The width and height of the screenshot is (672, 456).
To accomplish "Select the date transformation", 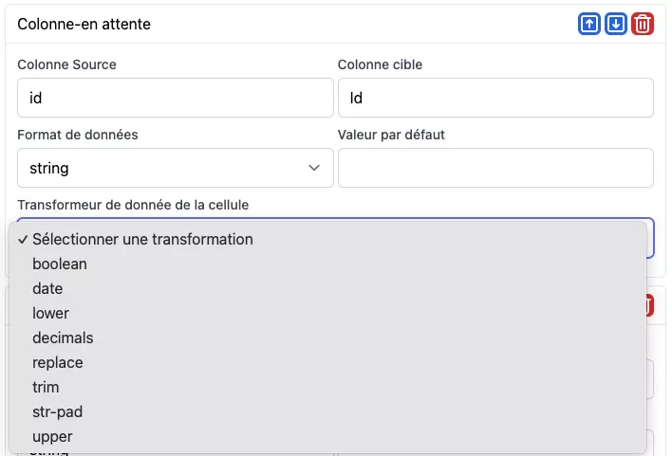I will pyautogui.click(x=47, y=288).
